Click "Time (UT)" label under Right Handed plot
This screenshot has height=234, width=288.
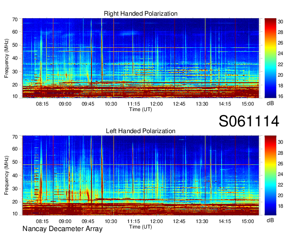click(x=141, y=109)
